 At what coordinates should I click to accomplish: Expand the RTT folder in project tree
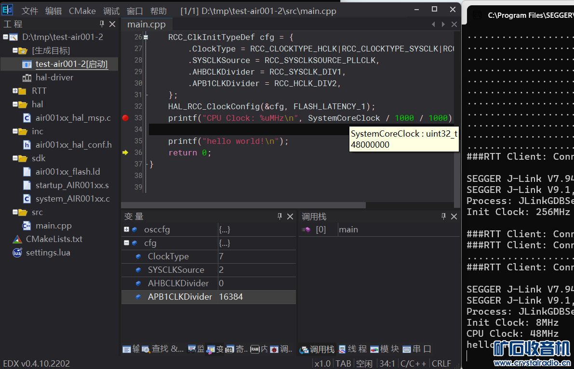15,91
